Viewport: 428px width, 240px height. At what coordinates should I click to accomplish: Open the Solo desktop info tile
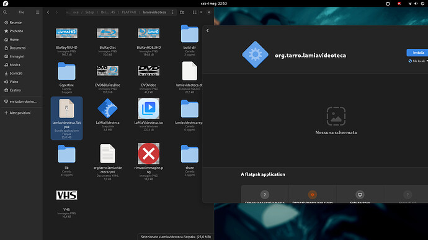pos(360,194)
